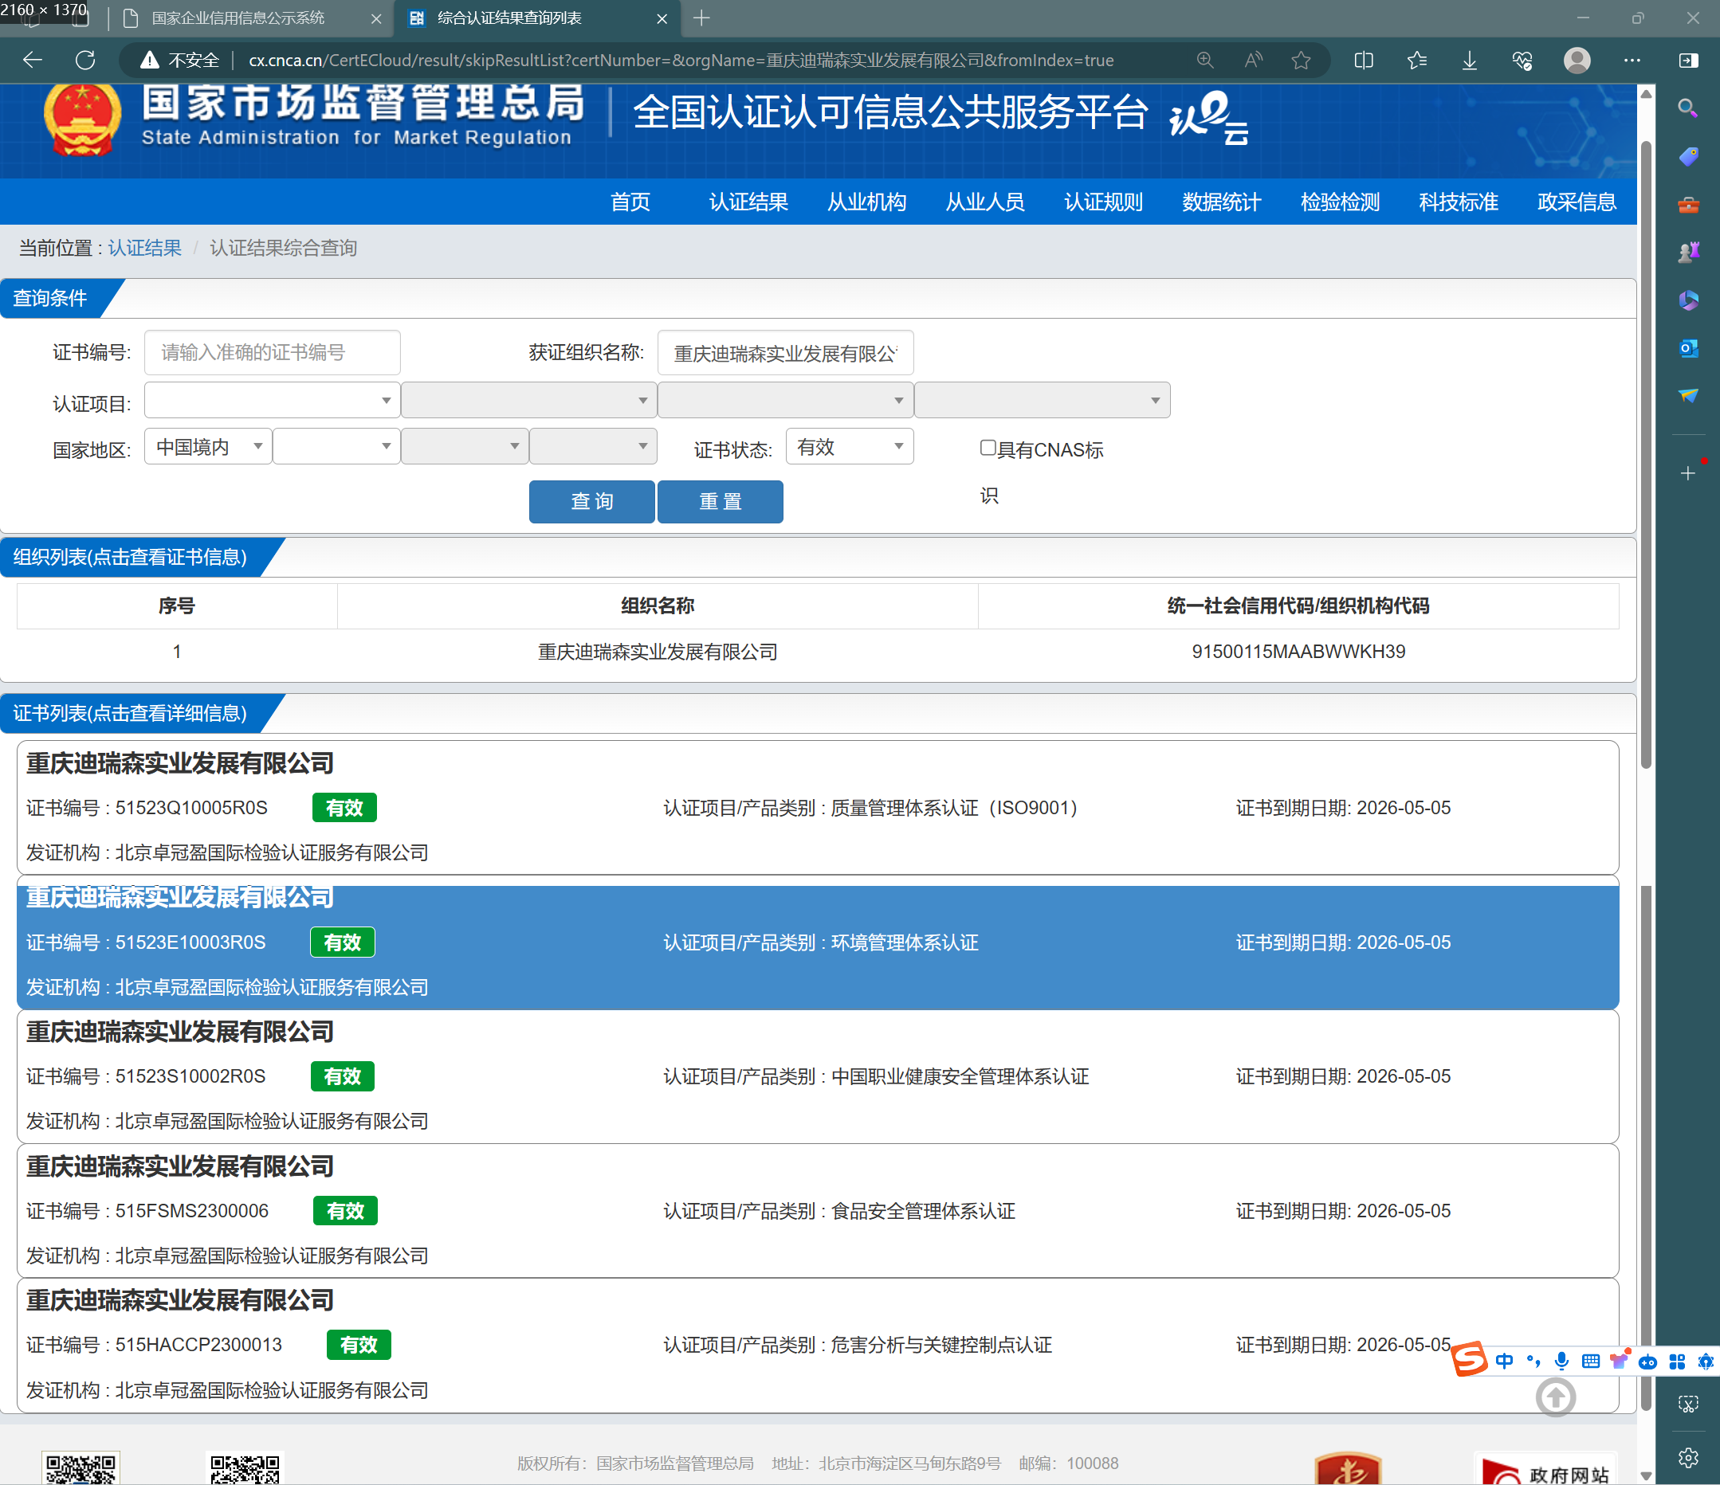This screenshot has height=1485, width=1720.
Task: Click the screenshot capture icon in sidebar
Action: coord(1687,1404)
